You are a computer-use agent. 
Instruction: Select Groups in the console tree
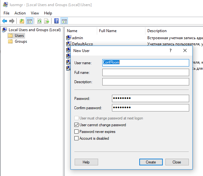21,41
